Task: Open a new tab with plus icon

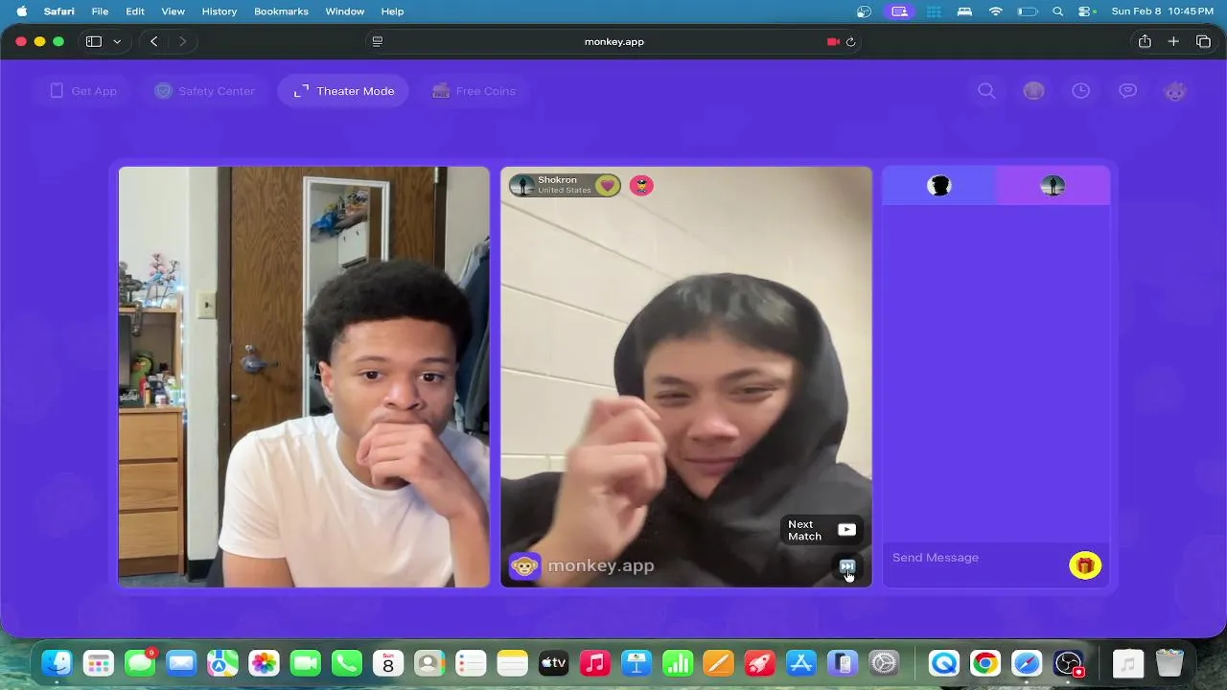Action: pos(1173,41)
